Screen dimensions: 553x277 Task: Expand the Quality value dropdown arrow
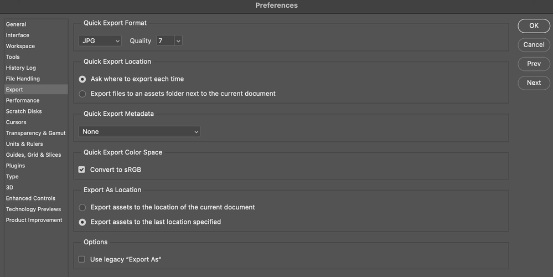178,41
